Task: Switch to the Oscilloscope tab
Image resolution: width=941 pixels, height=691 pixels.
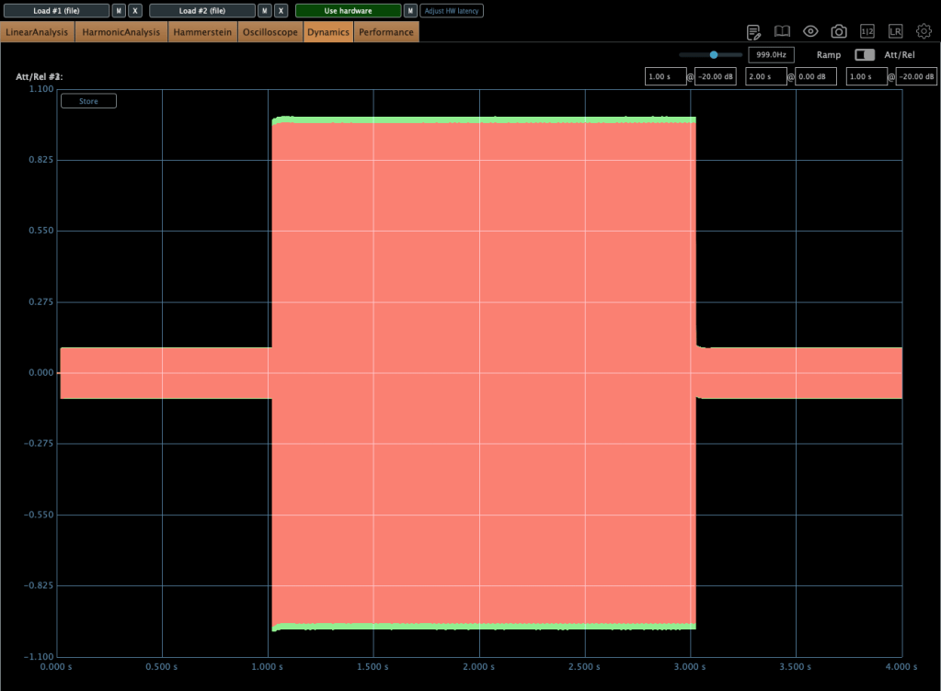Action: click(x=270, y=32)
